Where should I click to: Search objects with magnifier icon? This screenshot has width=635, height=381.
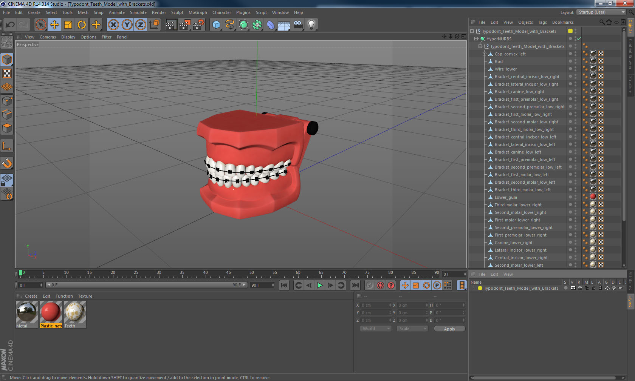click(x=602, y=22)
